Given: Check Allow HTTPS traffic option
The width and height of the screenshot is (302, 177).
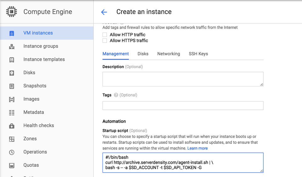Looking at the screenshot, I should [104, 41].
